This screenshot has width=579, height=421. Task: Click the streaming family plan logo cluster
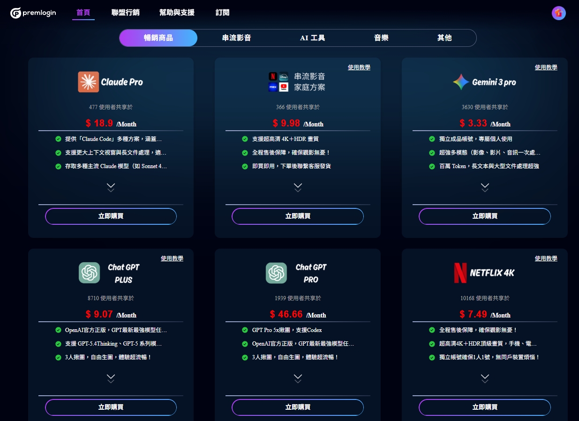[x=278, y=81]
